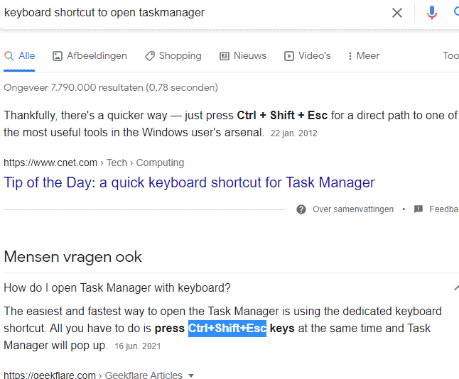This screenshot has width=459, height=379.
Task: Click the 'Mensen vragen ook' heading
Action: pyautogui.click(x=72, y=257)
